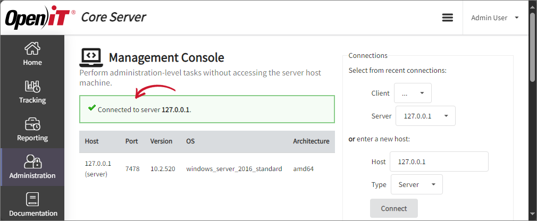Click port value 7478
Viewport: 537px width, 221px height.
click(x=132, y=168)
